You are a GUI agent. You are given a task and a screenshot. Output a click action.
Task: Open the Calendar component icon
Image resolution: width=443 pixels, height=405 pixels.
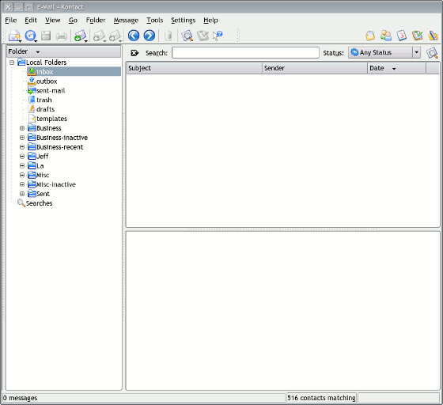pyautogui.click(x=402, y=36)
